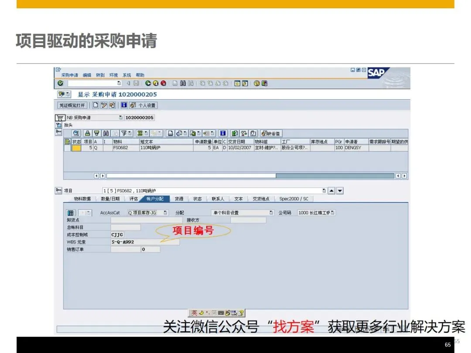
Task: Open the 采购申请 menu
Action: click(70, 75)
